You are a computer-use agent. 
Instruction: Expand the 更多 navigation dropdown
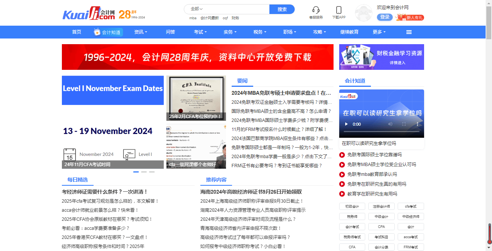tap(379, 32)
